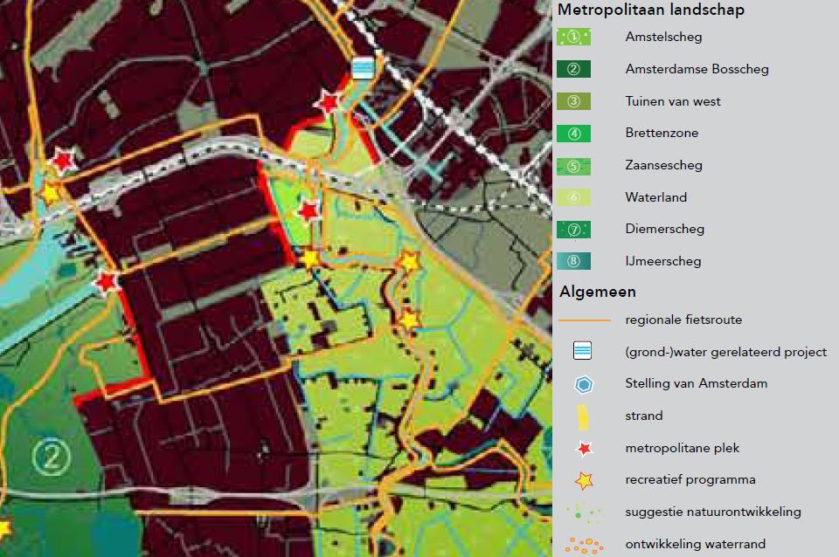Image resolution: width=839 pixels, height=557 pixels.
Task: Click the orange dots waterrand legend symbol
Action: coord(585,546)
